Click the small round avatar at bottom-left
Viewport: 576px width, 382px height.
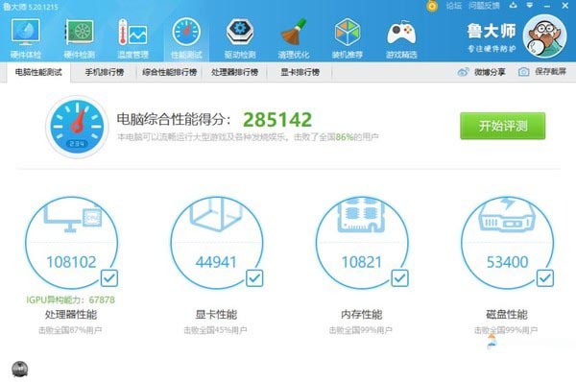[x=20, y=370]
